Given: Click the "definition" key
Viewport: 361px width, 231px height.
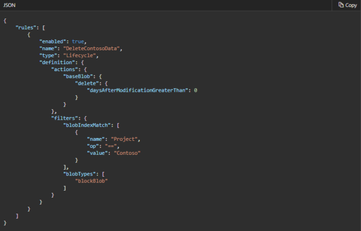Looking at the screenshot, I should pyautogui.click(x=57, y=62).
